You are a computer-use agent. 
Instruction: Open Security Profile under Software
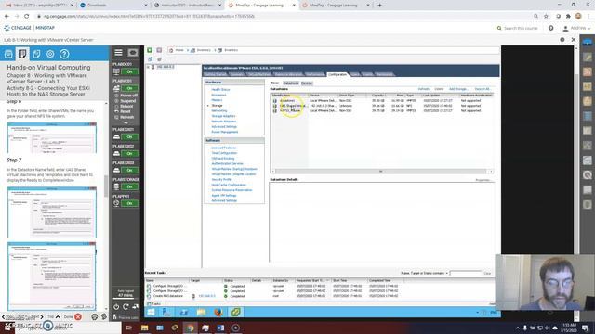coord(221,179)
